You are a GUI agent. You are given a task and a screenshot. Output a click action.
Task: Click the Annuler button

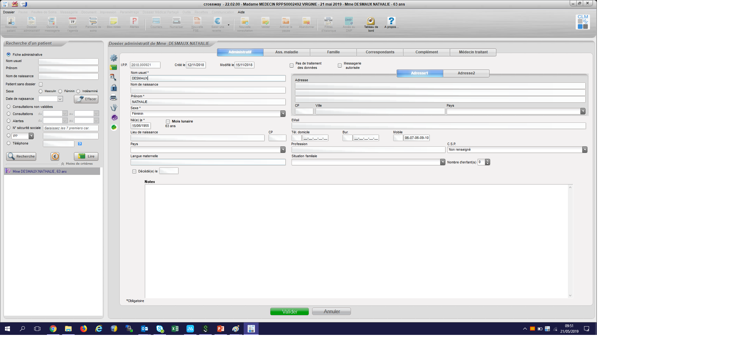(x=331, y=312)
